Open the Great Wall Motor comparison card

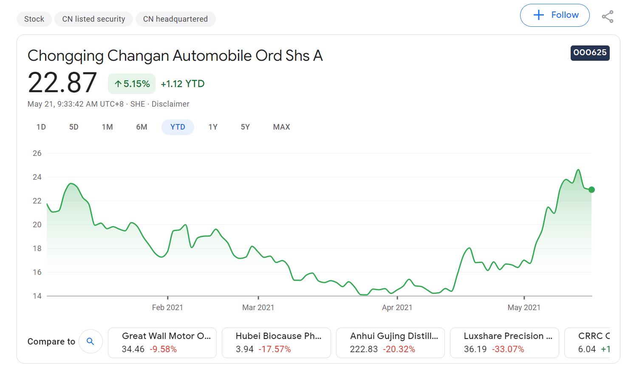(162, 342)
